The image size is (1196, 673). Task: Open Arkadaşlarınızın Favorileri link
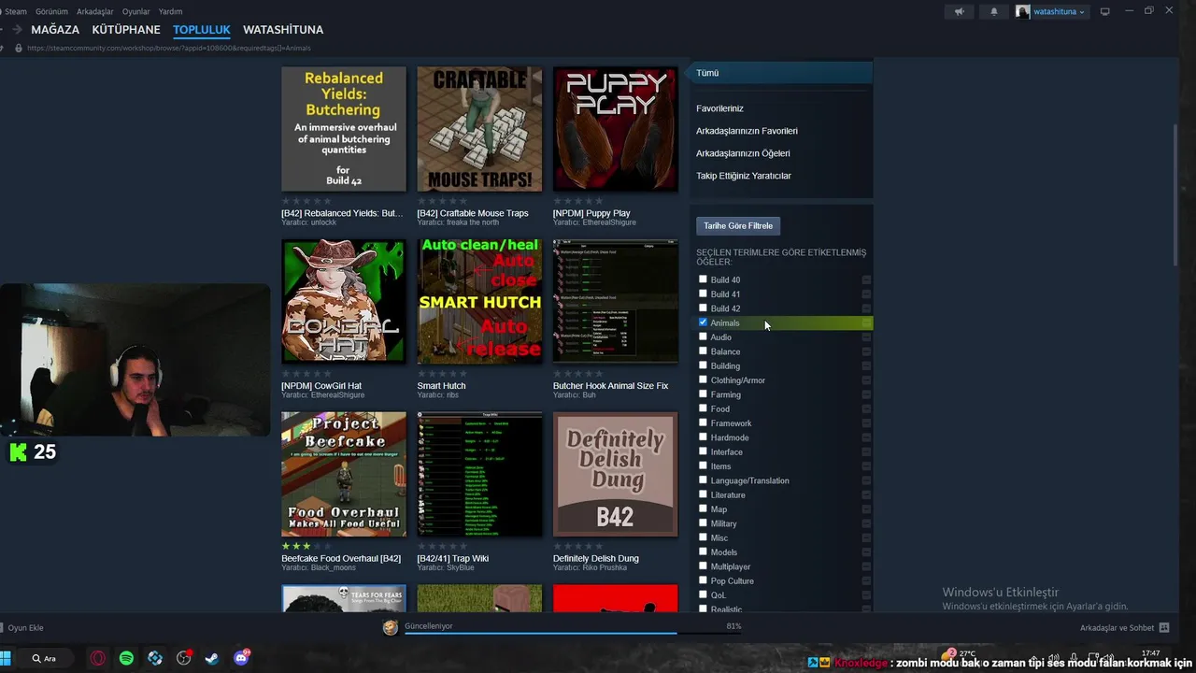(x=747, y=131)
